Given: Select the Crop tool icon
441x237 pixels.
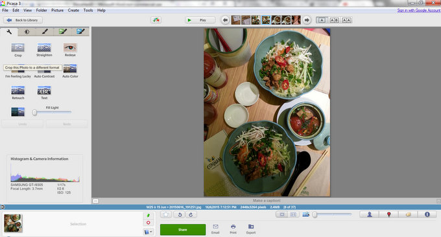Looking at the screenshot, I should coord(18,47).
